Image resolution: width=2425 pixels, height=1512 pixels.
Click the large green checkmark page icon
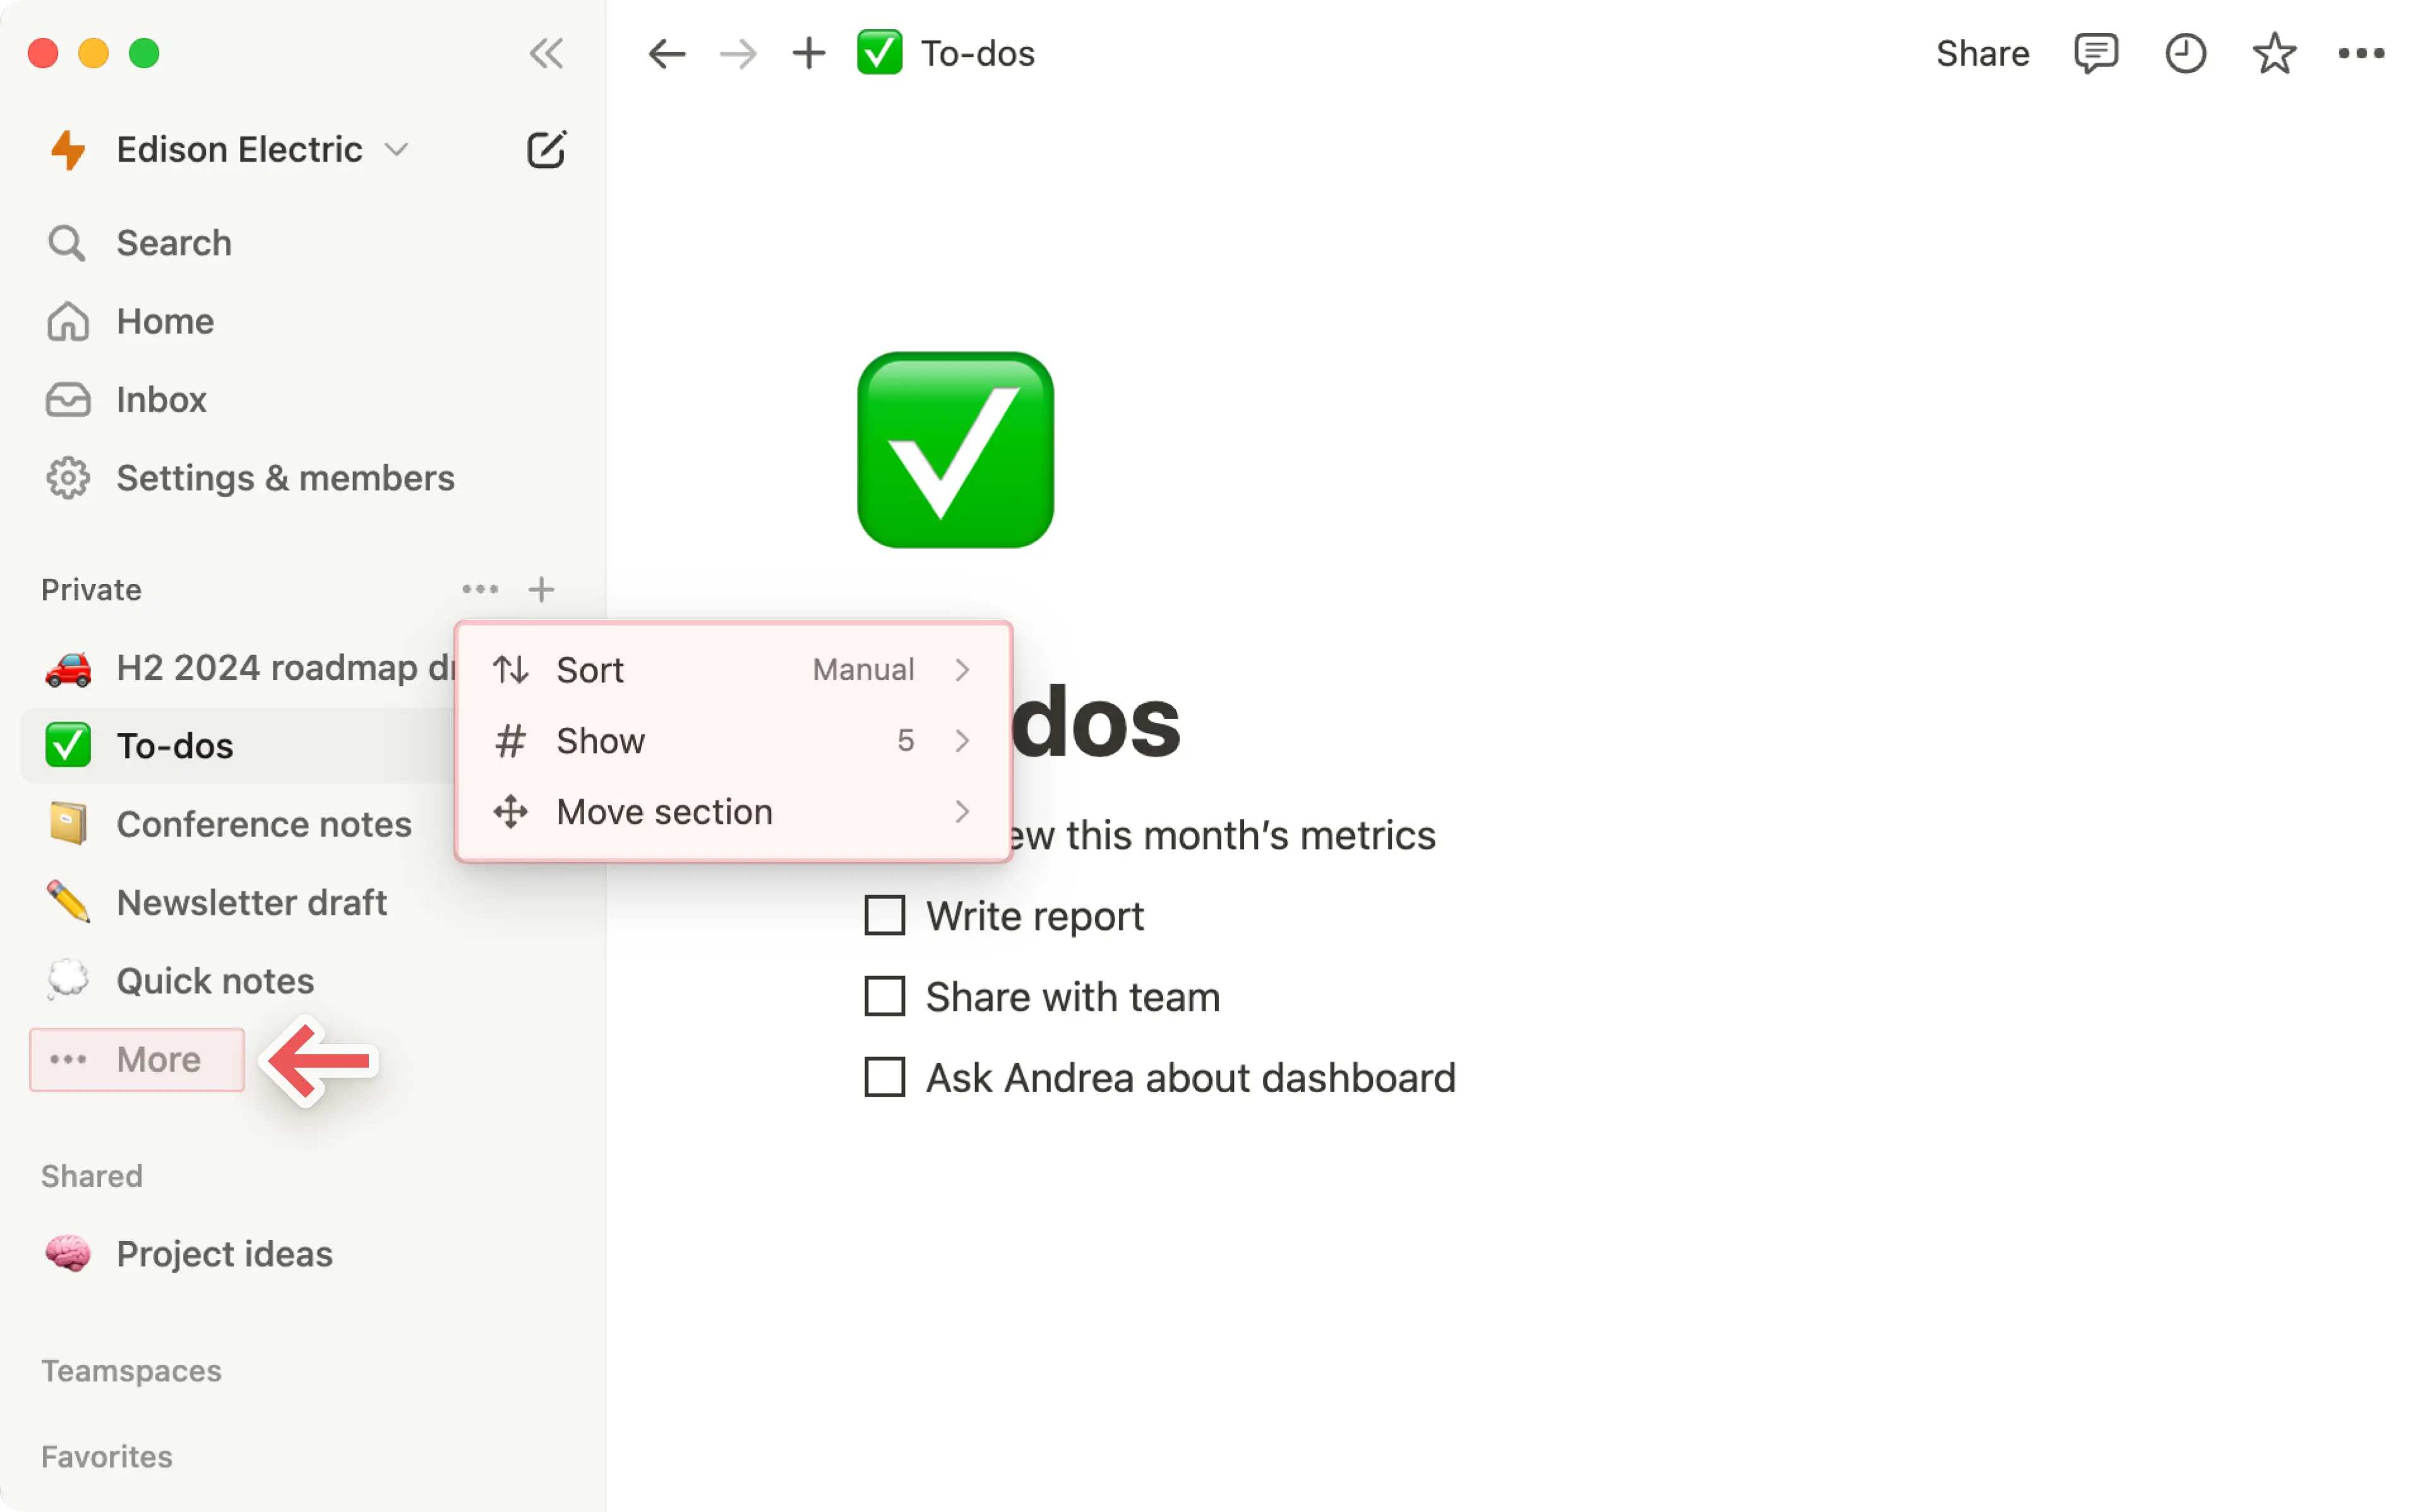point(955,450)
